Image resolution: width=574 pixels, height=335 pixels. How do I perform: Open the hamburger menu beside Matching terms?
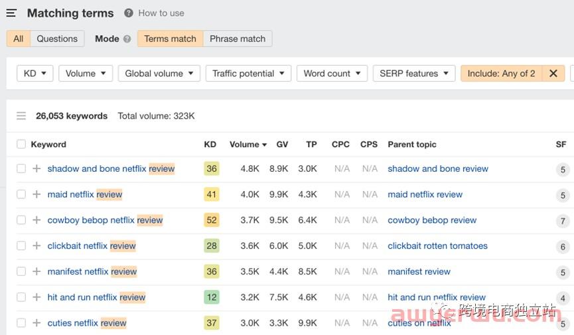[11, 13]
